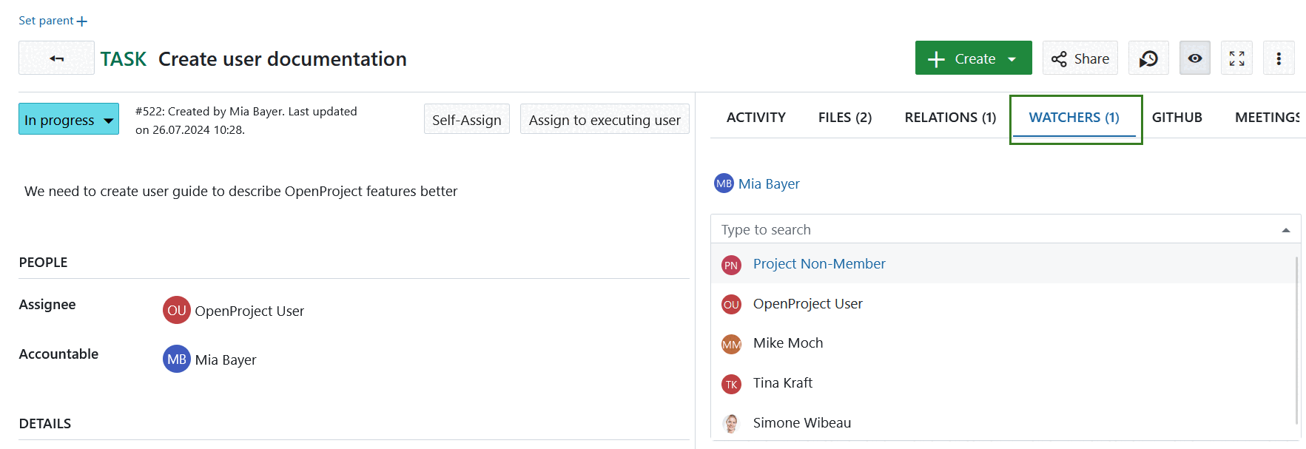Click the Share button

click(x=1080, y=58)
